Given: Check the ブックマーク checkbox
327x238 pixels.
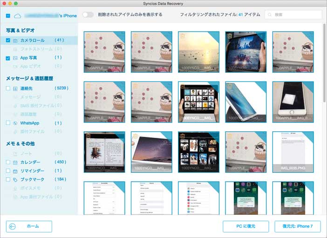Looking at the screenshot, I should click(x=8, y=179).
